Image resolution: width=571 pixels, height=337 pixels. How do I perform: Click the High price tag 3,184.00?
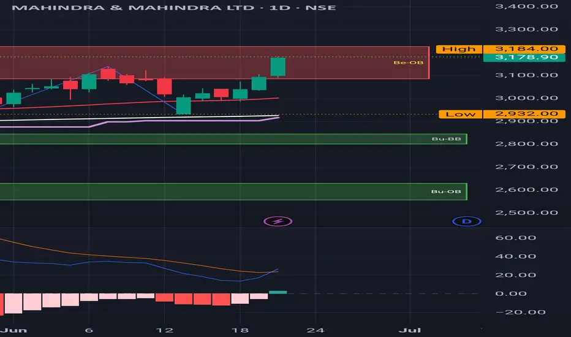(x=524, y=49)
